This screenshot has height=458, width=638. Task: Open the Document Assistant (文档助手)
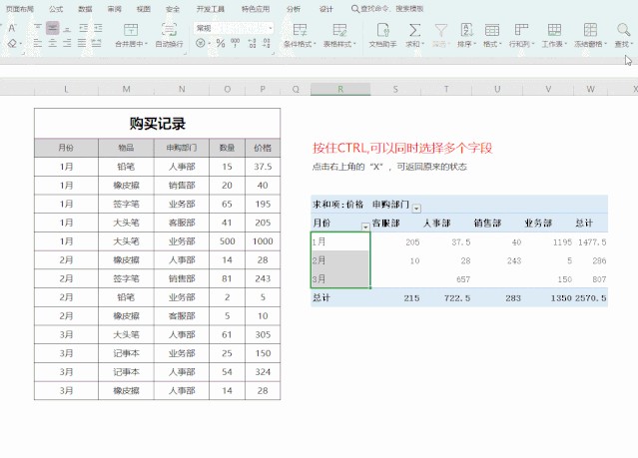click(x=382, y=30)
